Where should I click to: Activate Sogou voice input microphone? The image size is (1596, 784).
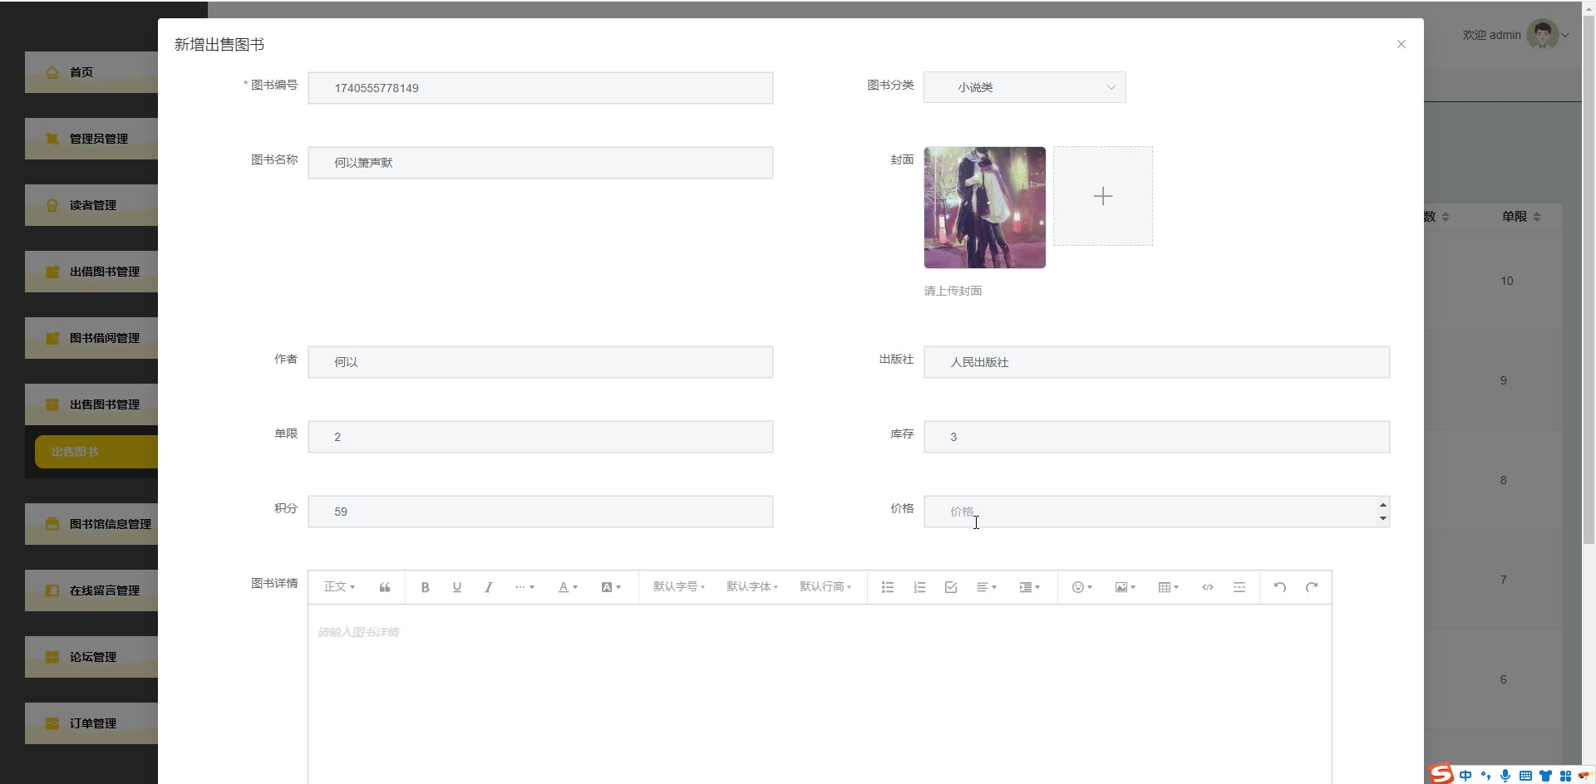tap(1505, 776)
